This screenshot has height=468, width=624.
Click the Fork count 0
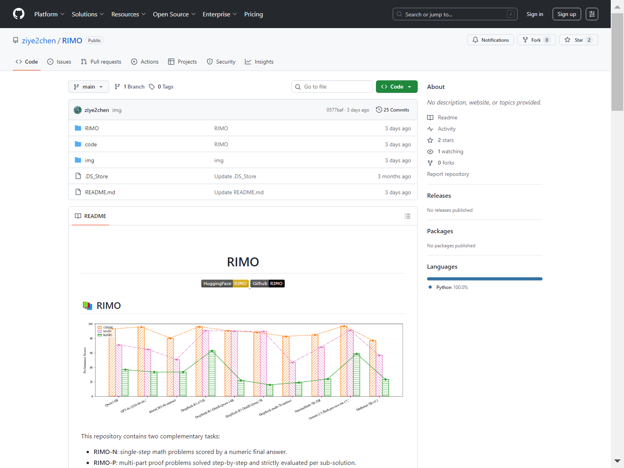pos(547,40)
